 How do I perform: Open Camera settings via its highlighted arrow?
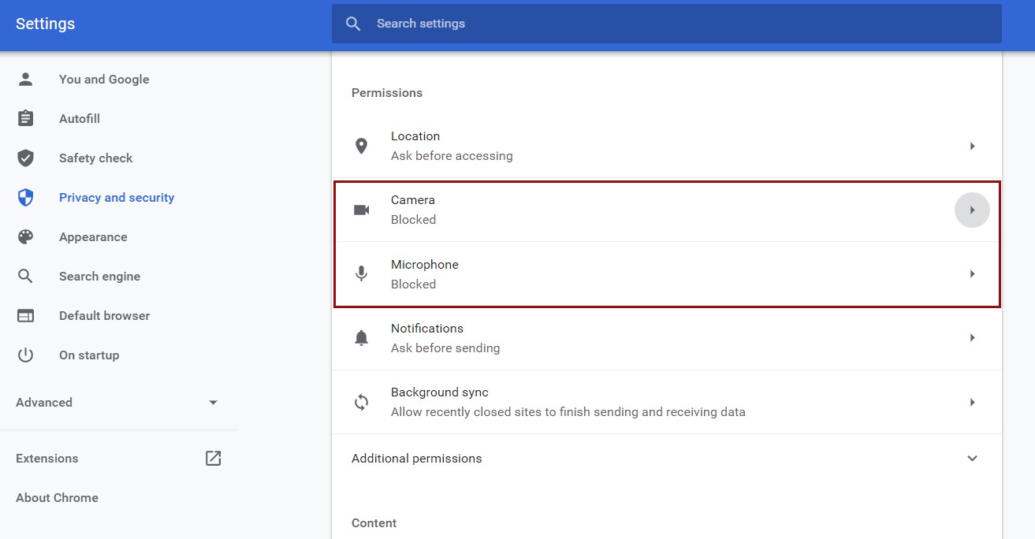click(972, 210)
